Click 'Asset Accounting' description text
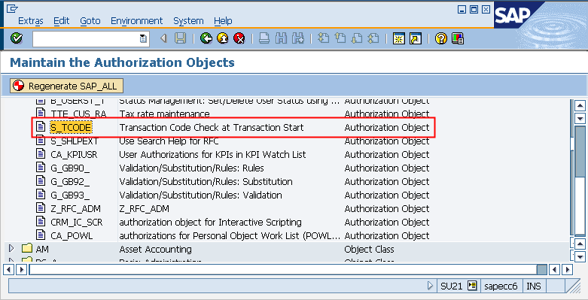 (155, 249)
